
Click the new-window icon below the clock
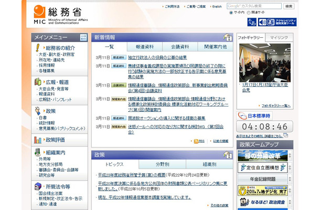[286, 135]
